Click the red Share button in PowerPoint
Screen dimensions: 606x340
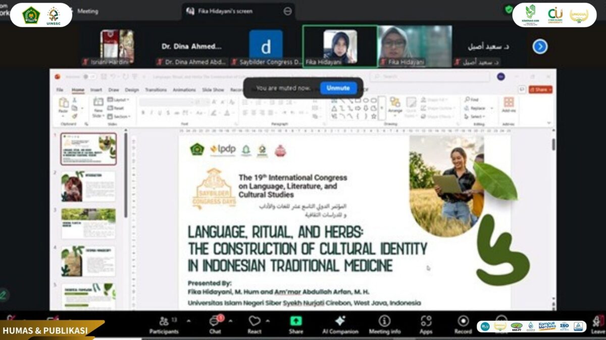[540, 90]
